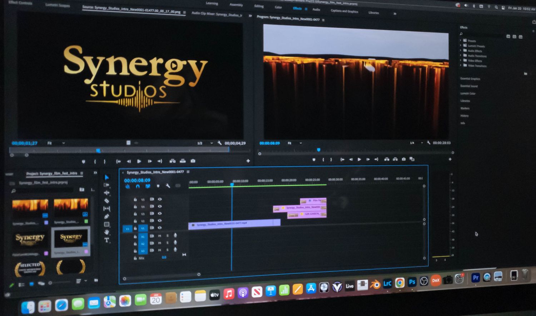Expand the Presets folder in Effects
This screenshot has width=536, height=316.
pyautogui.click(x=461, y=40)
